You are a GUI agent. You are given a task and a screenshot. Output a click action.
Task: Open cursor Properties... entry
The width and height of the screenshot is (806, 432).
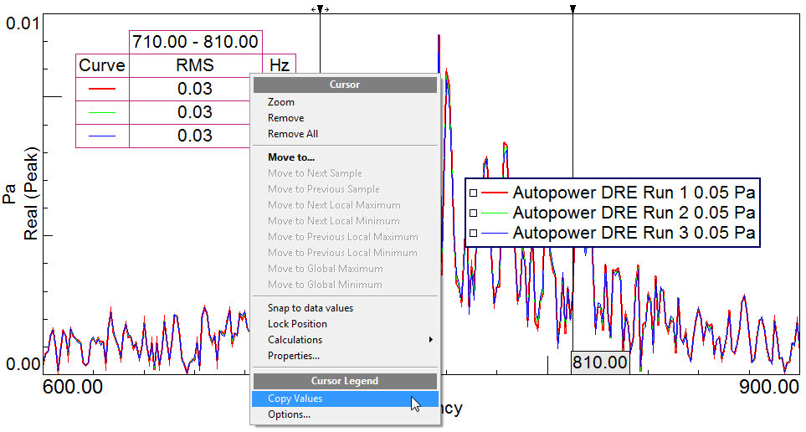(x=293, y=356)
